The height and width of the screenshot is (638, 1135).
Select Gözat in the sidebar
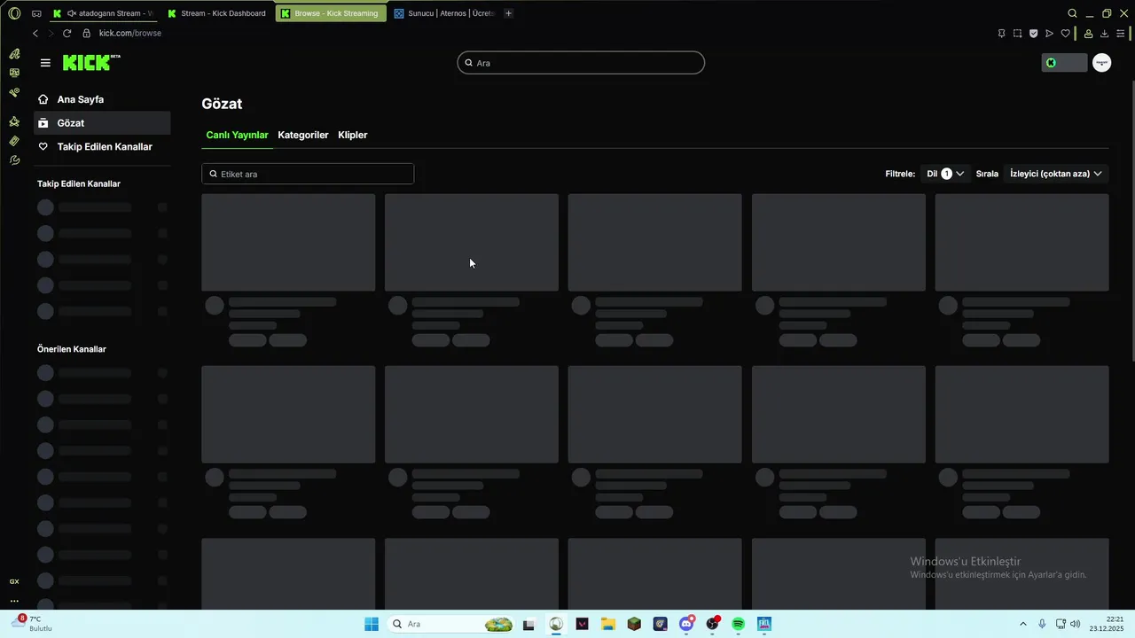pos(102,123)
